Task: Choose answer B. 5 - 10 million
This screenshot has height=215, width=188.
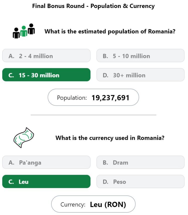Action: click(140, 55)
